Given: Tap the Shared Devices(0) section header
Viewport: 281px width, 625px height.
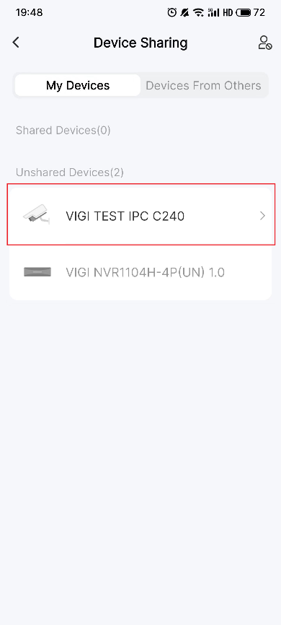Looking at the screenshot, I should coord(63,131).
